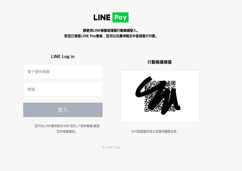242x171 pixels.
Task: Click the gray 登入 login button
Action: 63,110
